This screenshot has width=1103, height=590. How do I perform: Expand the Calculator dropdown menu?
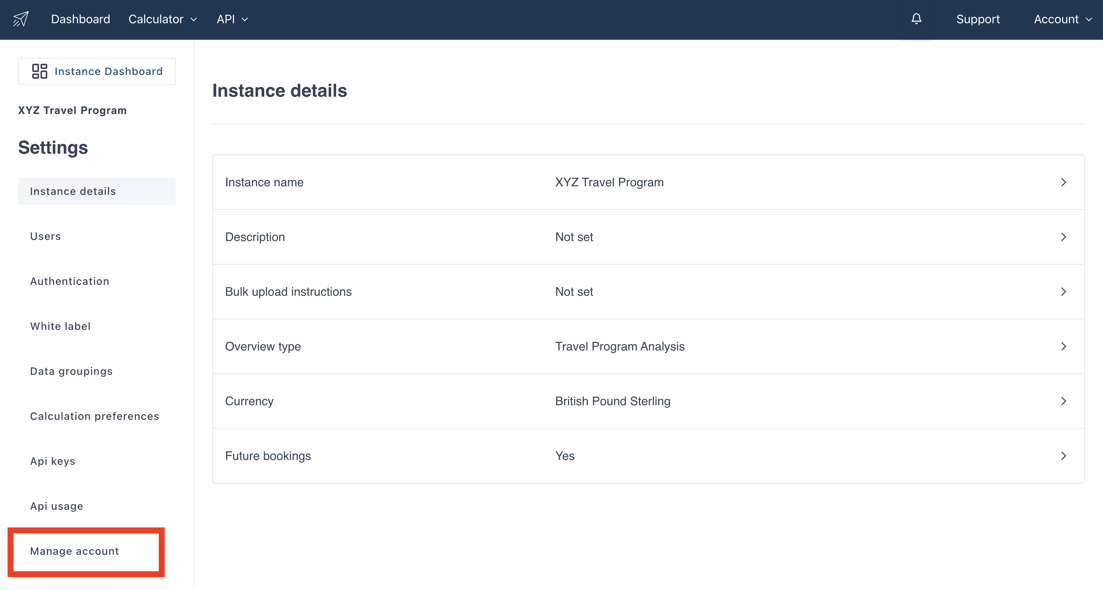163,19
